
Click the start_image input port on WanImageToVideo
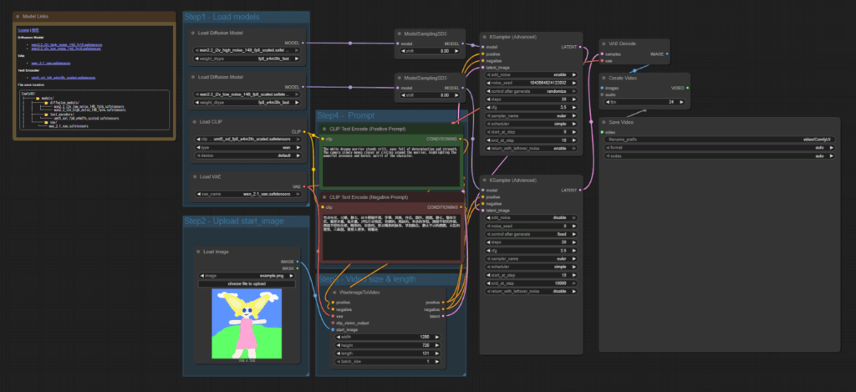[x=333, y=330]
